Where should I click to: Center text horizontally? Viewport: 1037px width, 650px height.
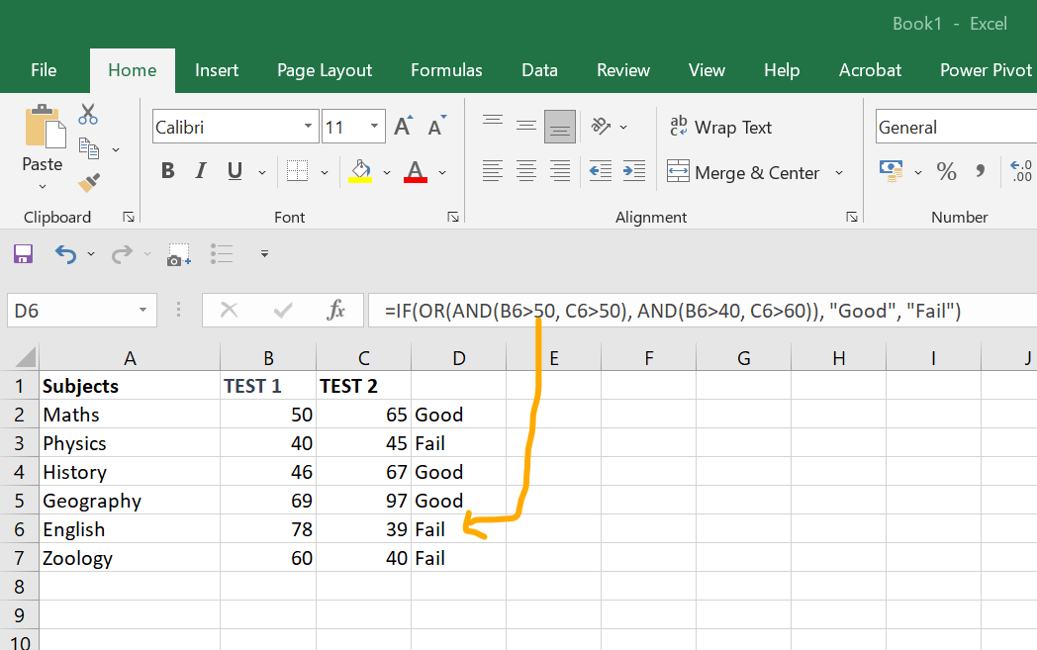526,171
